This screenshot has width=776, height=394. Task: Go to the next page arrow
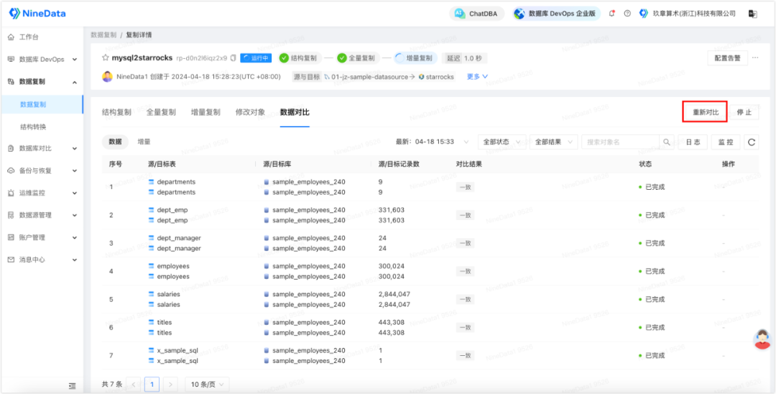click(x=170, y=384)
